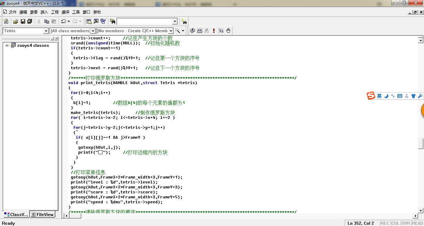Image resolution: width=424 pixels, height=226 pixels.
Task: Toggle Sogou half/full-width moon icon
Action: [386, 96]
